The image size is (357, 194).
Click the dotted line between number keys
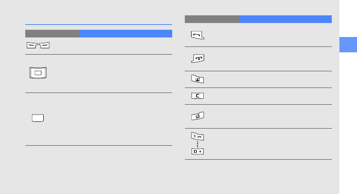[197, 143]
